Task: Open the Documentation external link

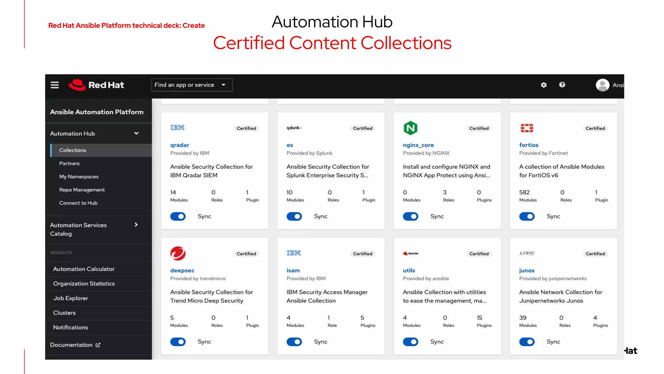Action: (75, 345)
